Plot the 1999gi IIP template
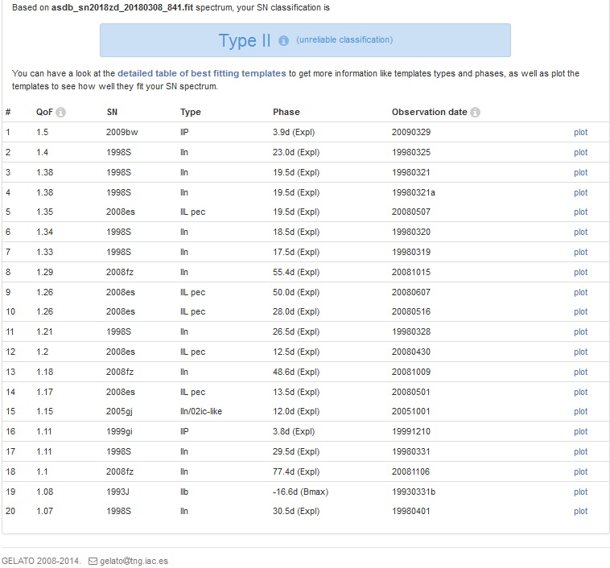Viewport: 610px width, 568px height. pyautogui.click(x=580, y=432)
